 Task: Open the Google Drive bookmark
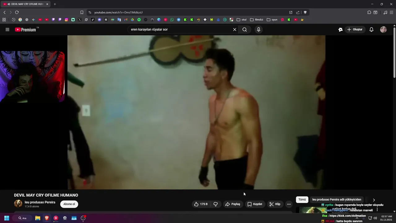[x=132, y=20]
